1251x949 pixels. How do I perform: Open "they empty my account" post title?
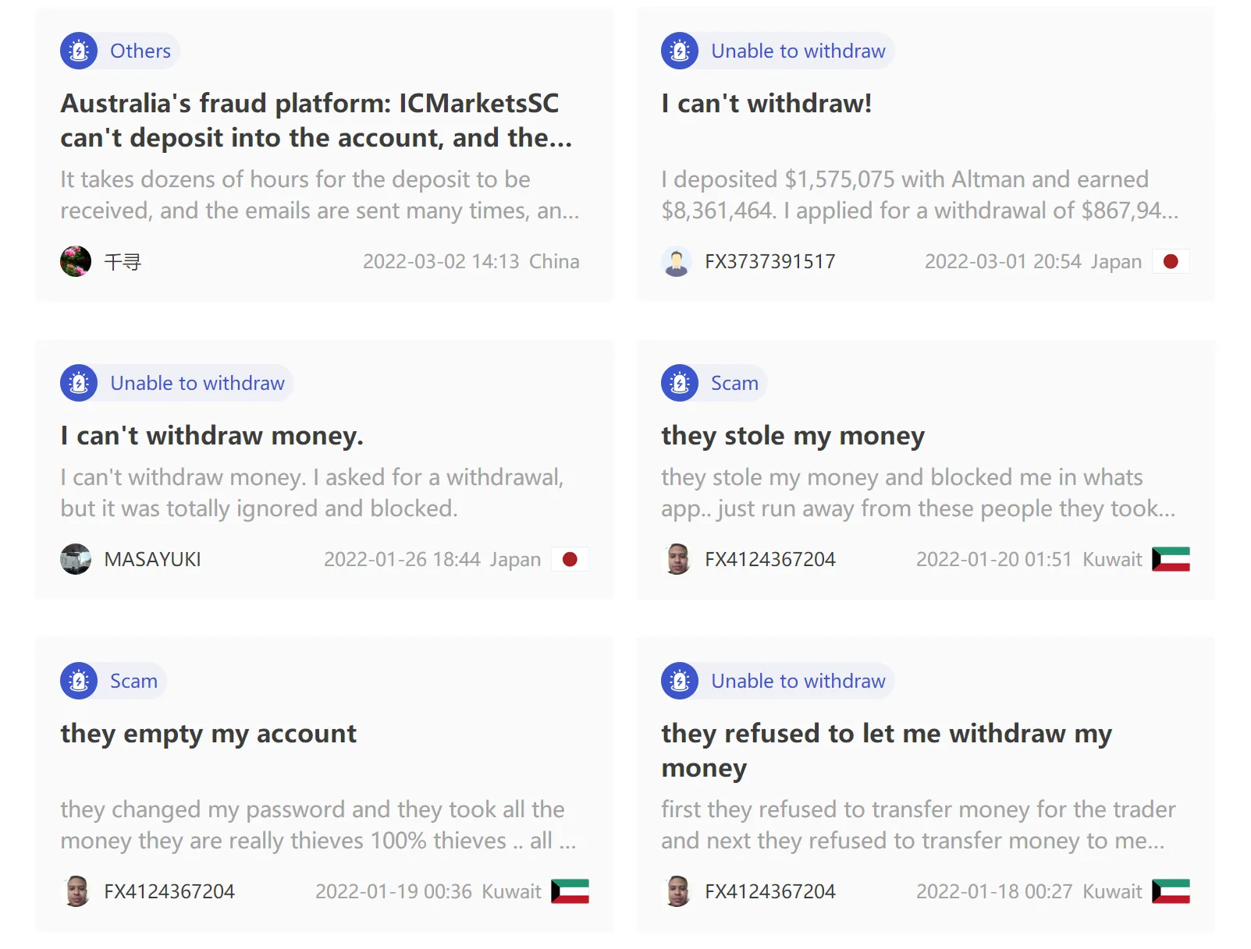(x=208, y=734)
